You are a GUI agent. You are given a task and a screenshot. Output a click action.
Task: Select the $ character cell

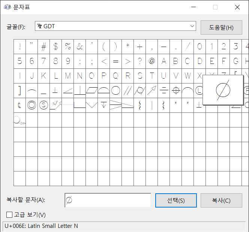coord(56,47)
